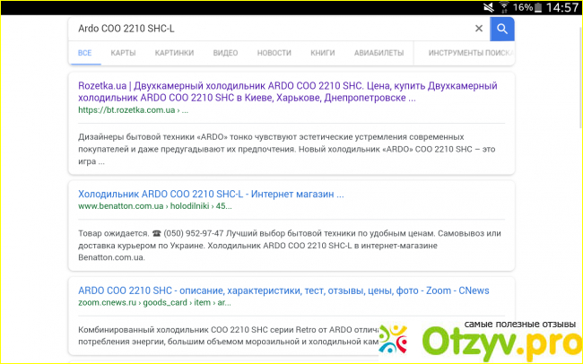Switch to the ВИДЕО tab

[225, 53]
